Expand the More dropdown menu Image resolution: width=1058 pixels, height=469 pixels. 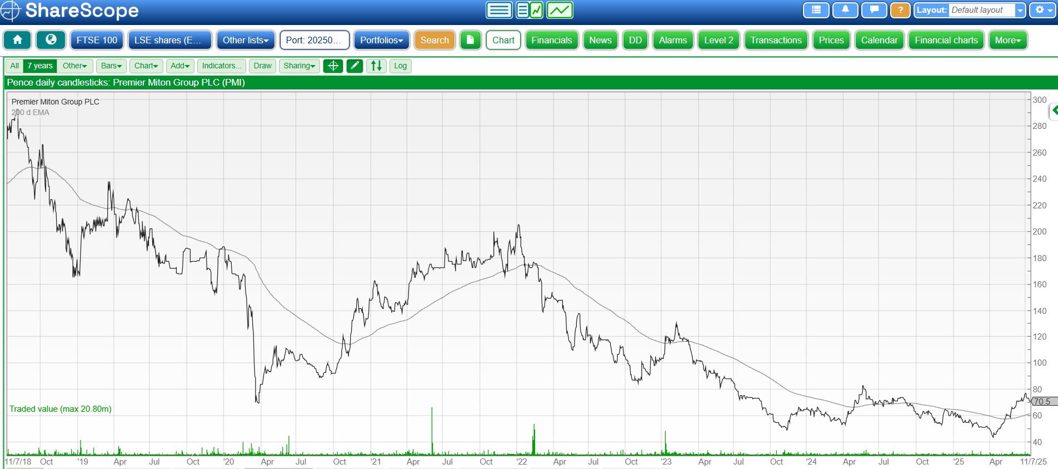(x=1008, y=40)
